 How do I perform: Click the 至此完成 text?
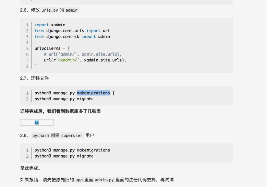click(31, 168)
